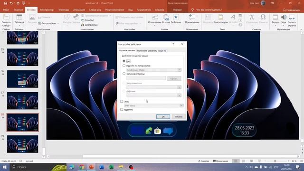Click the Запись экрана (Screen Recording) icon
The width and height of the screenshot is (304, 171).
tap(292, 18)
